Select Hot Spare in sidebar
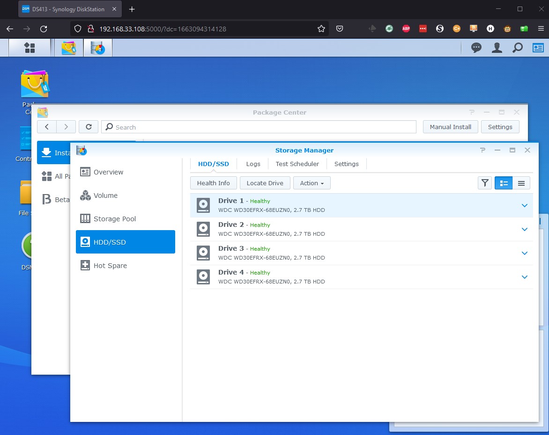 (110, 266)
